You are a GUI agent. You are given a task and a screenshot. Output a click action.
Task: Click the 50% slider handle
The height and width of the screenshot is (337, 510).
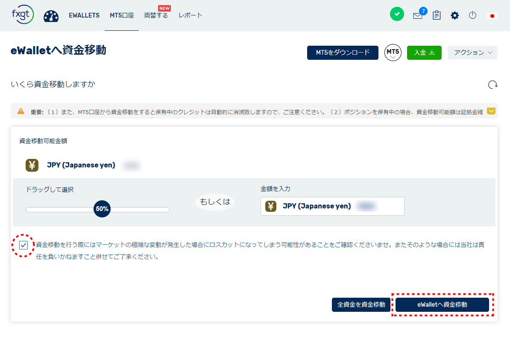click(102, 209)
